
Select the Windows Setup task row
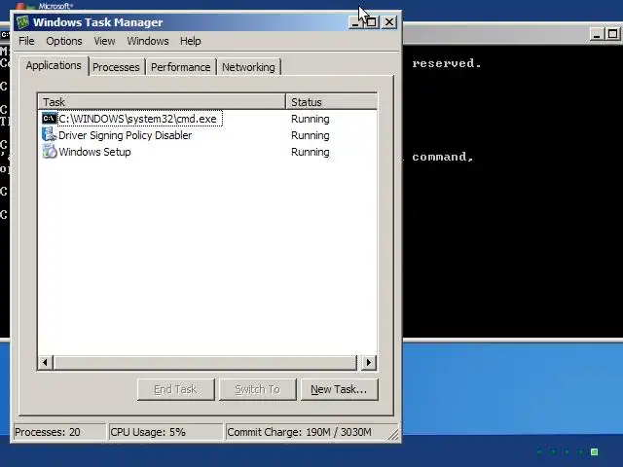[x=207, y=152]
